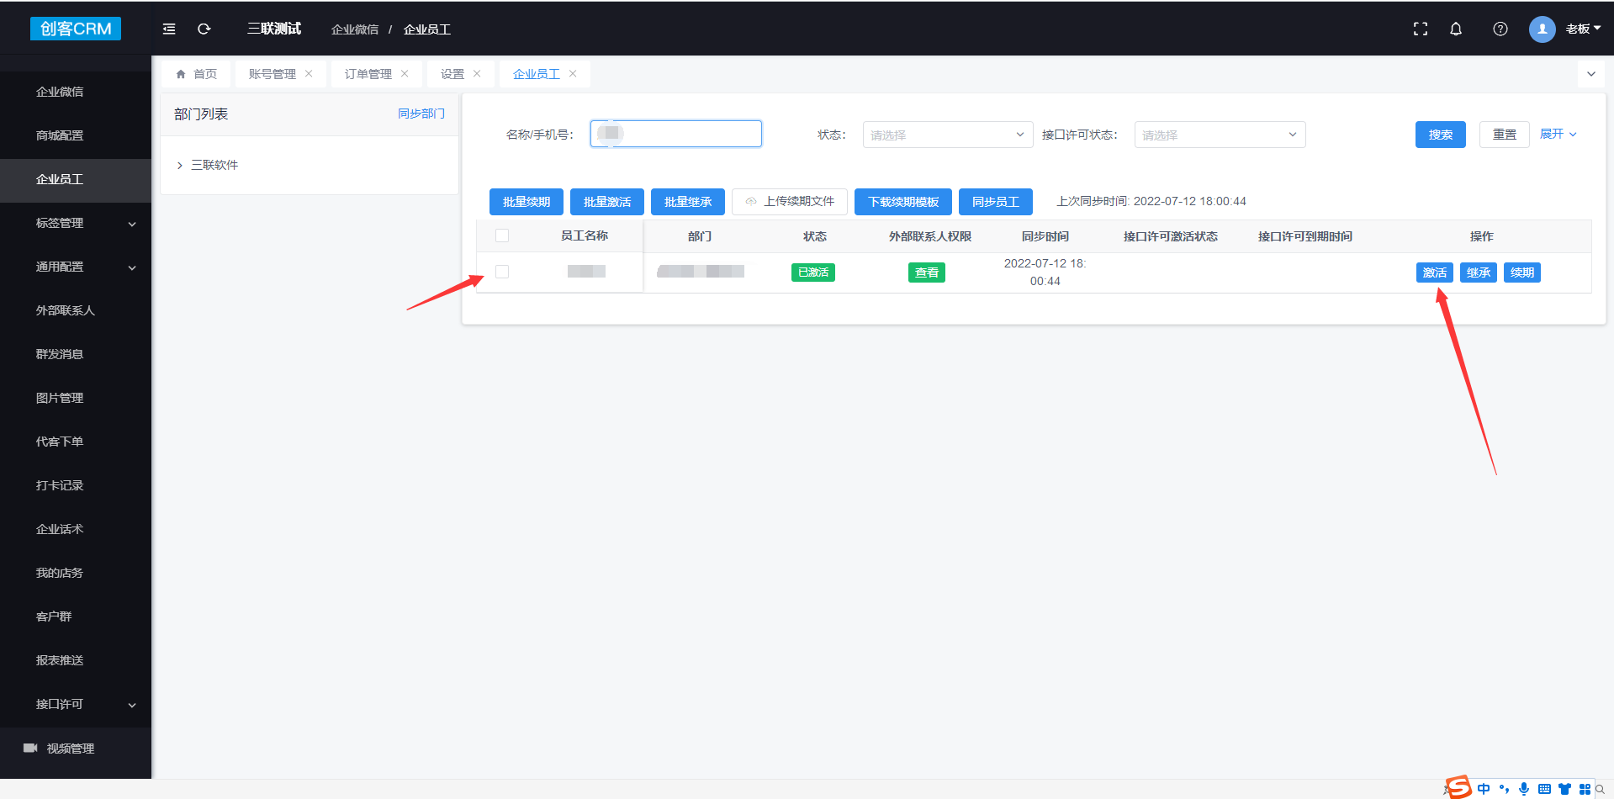Click the 批量续期 button
Viewport: 1614px width, 799px height.
click(x=527, y=202)
